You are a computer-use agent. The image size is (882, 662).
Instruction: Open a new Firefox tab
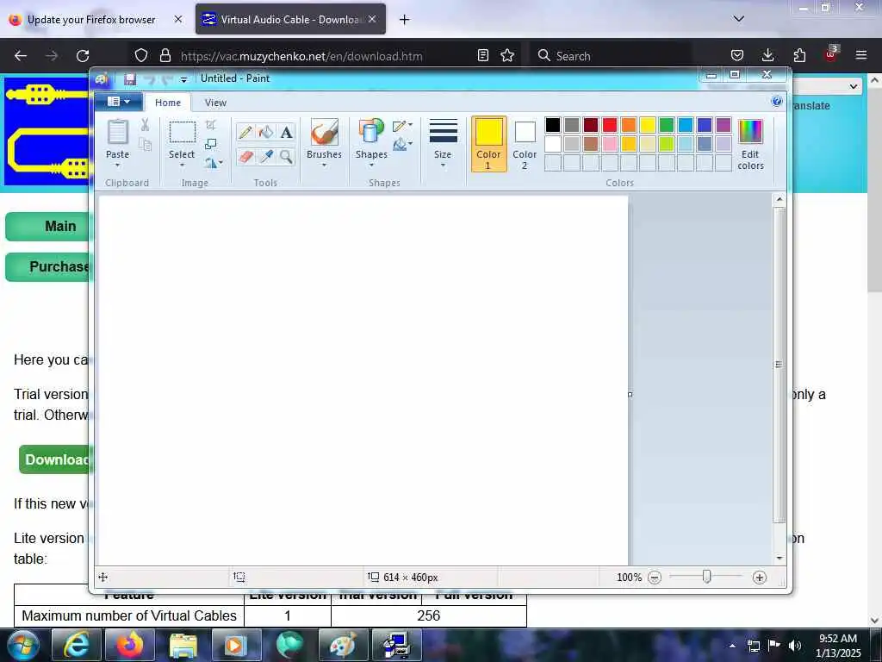pyautogui.click(x=404, y=20)
